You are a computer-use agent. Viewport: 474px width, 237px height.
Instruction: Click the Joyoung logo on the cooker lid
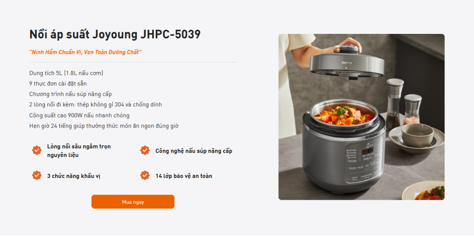pos(346,63)
